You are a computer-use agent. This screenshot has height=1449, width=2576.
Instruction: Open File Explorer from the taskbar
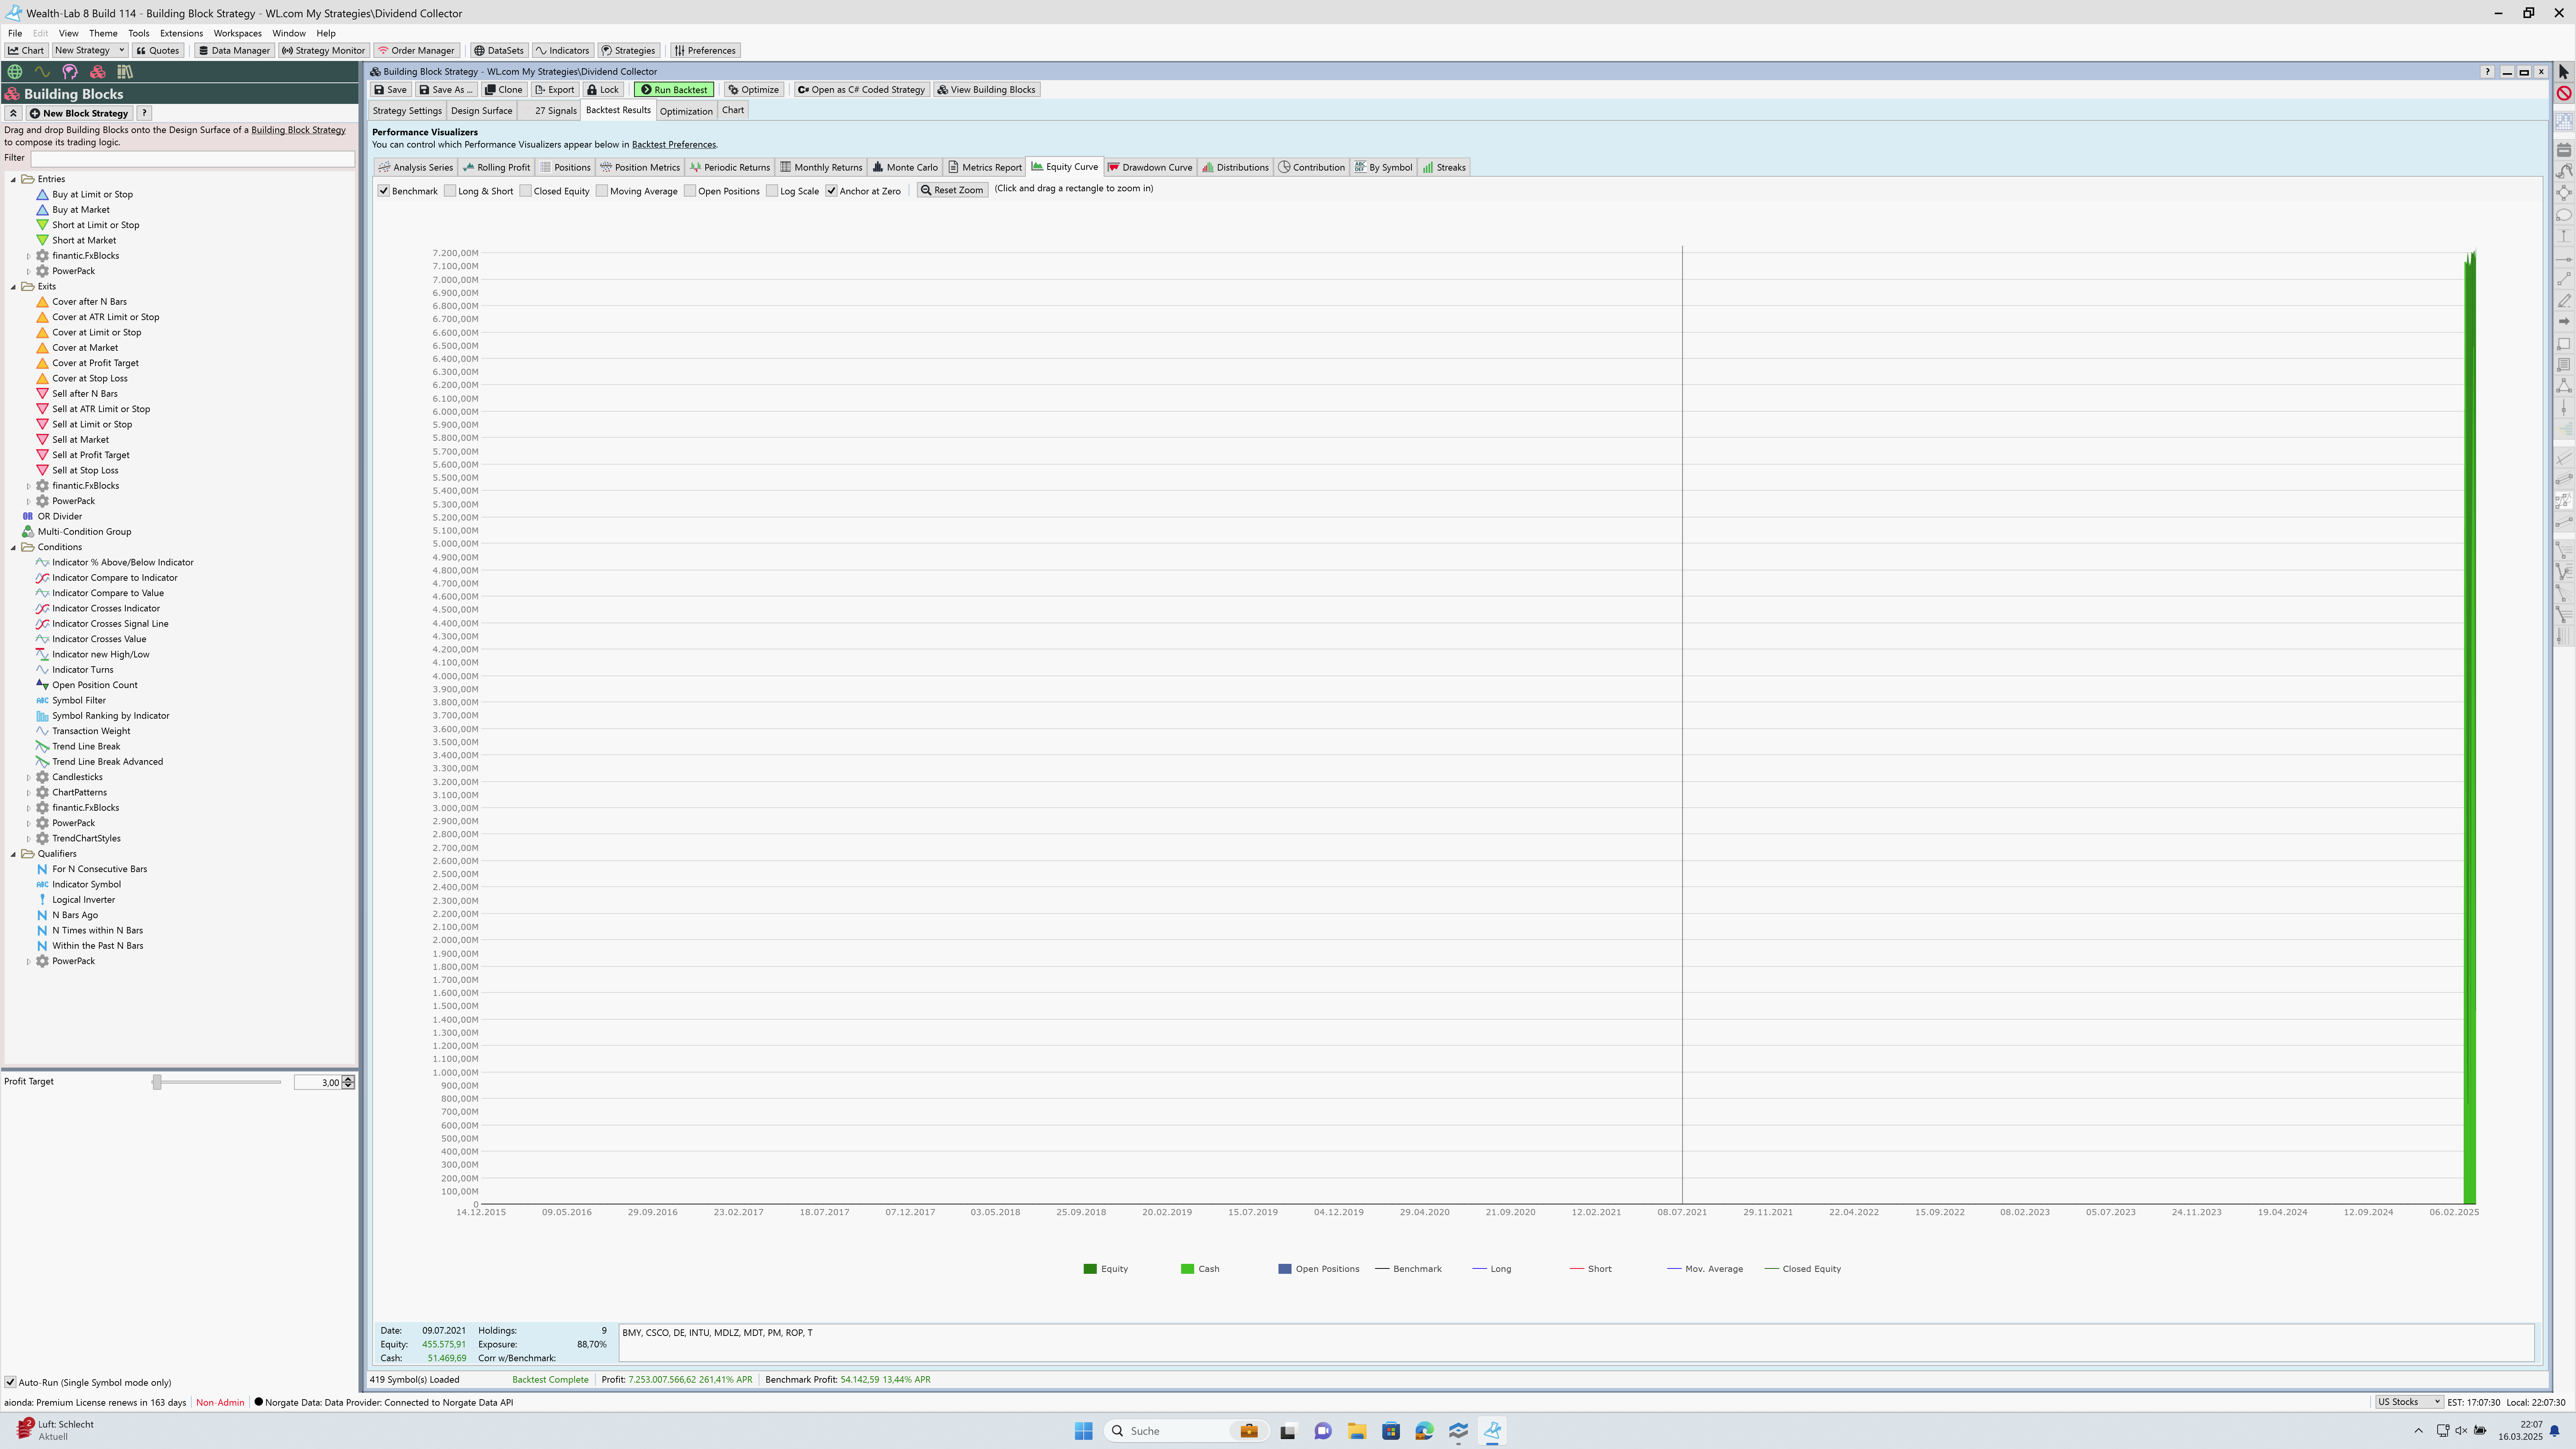click(1357, 1431)
